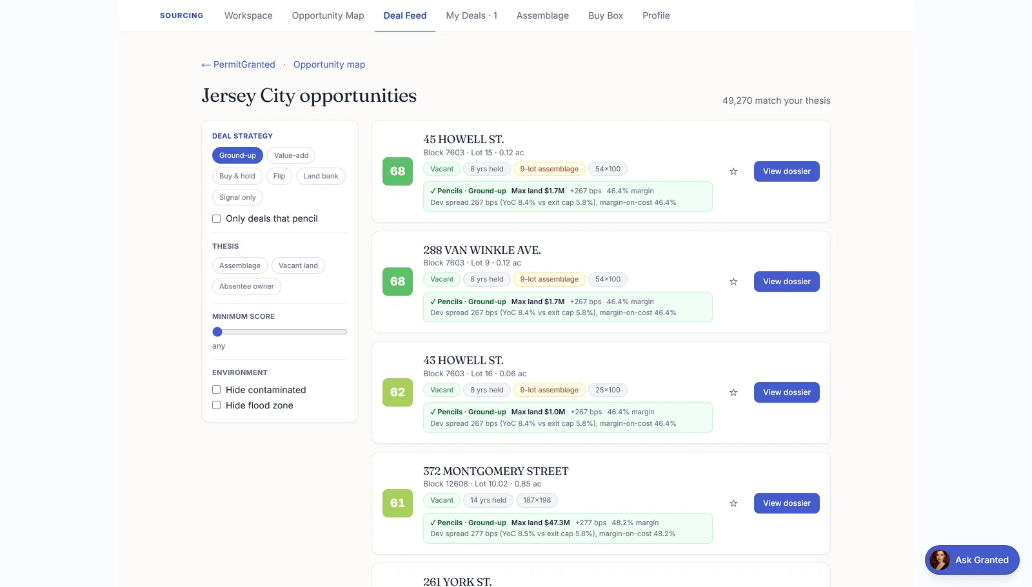Click the 68 score badge for 288 Van Winkle Ave.

click(x=397, y=282)
